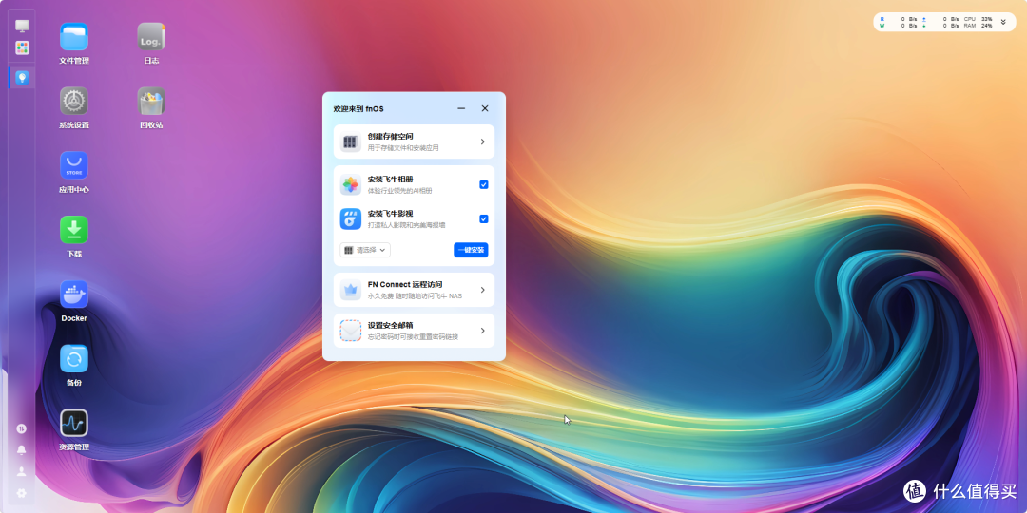Click the FN Connect 远程访问 title text
Image resolution: width=1027 pixels, height=513 pixels.
405,285
